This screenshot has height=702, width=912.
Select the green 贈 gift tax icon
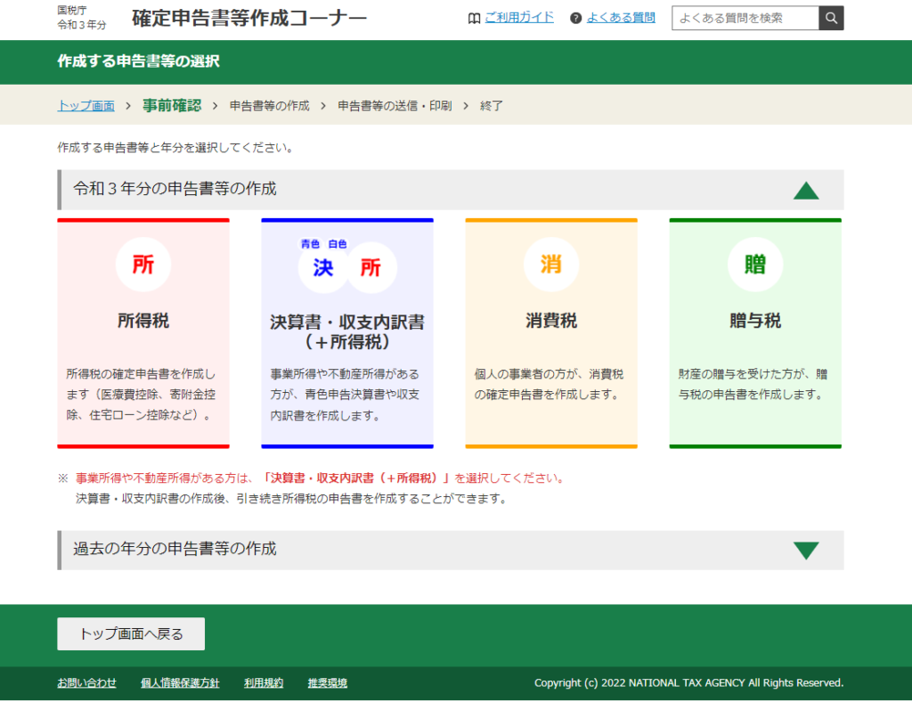click(755, 265)
